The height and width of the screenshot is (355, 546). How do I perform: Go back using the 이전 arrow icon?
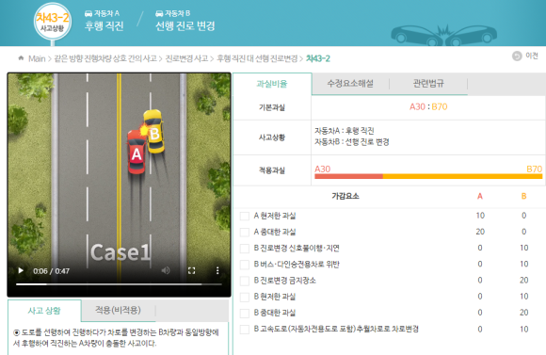point(517,56)
